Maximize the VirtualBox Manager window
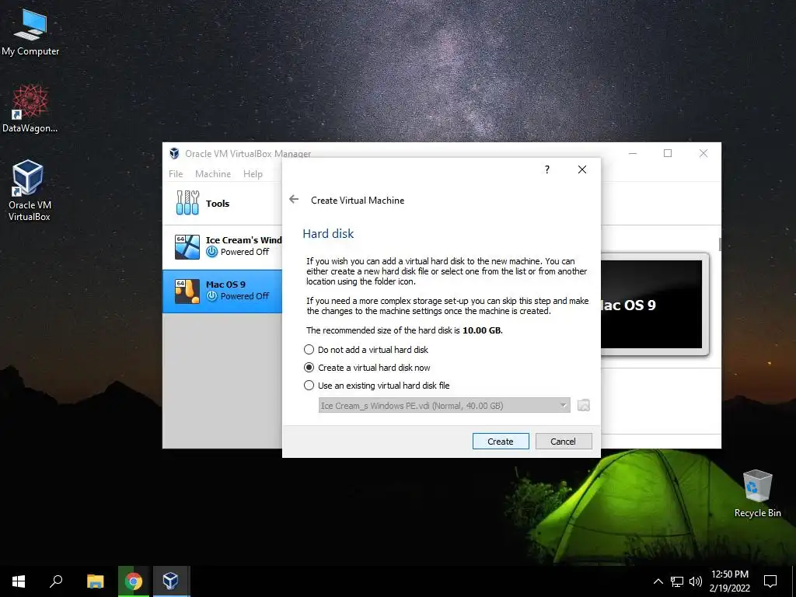Viewport: 796px width, 597px height. coord(668,153)
